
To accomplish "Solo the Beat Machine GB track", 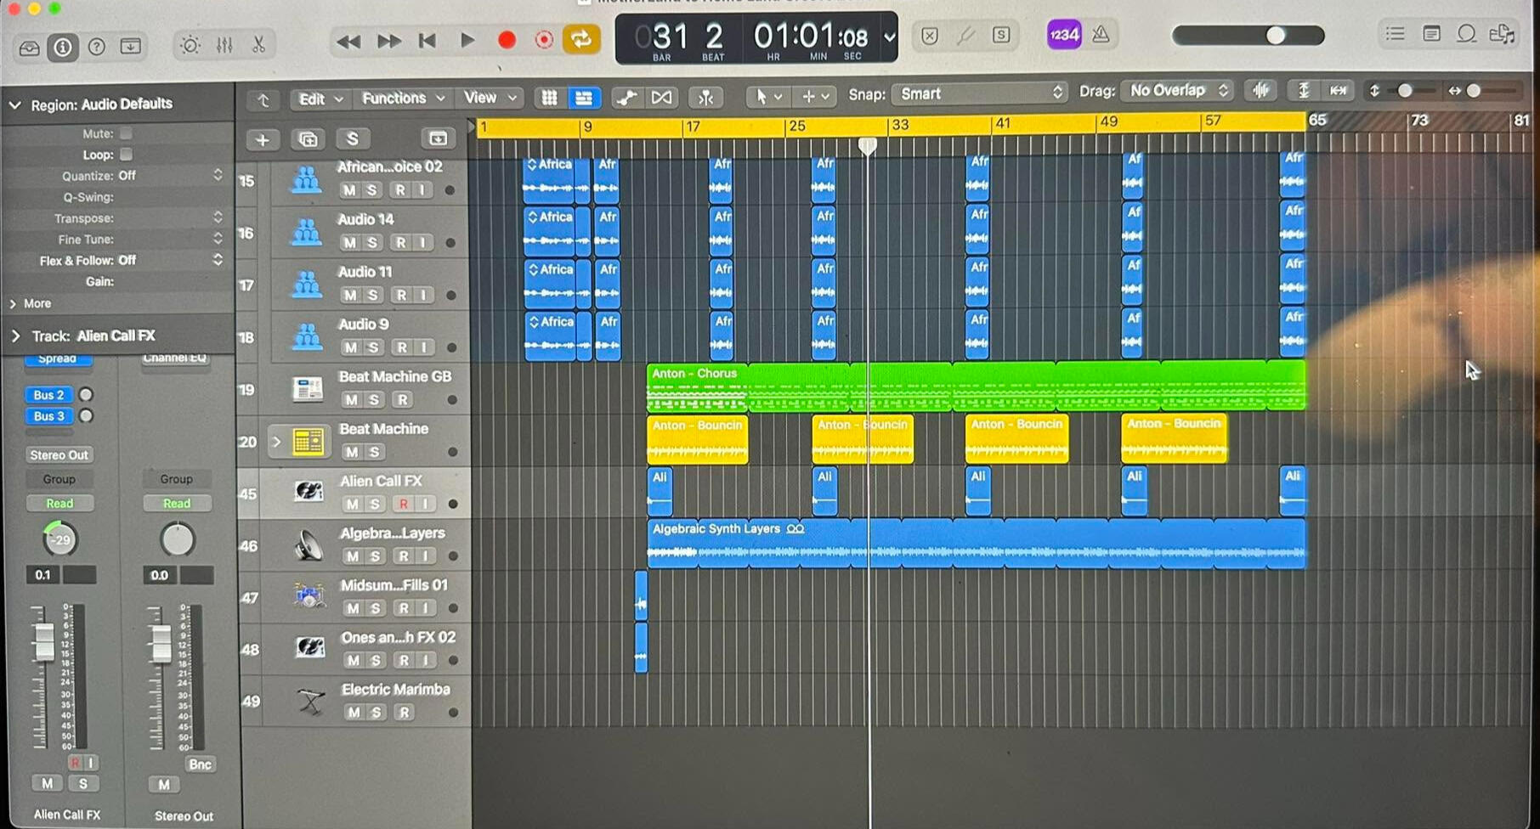I will (x=373, y=399).
